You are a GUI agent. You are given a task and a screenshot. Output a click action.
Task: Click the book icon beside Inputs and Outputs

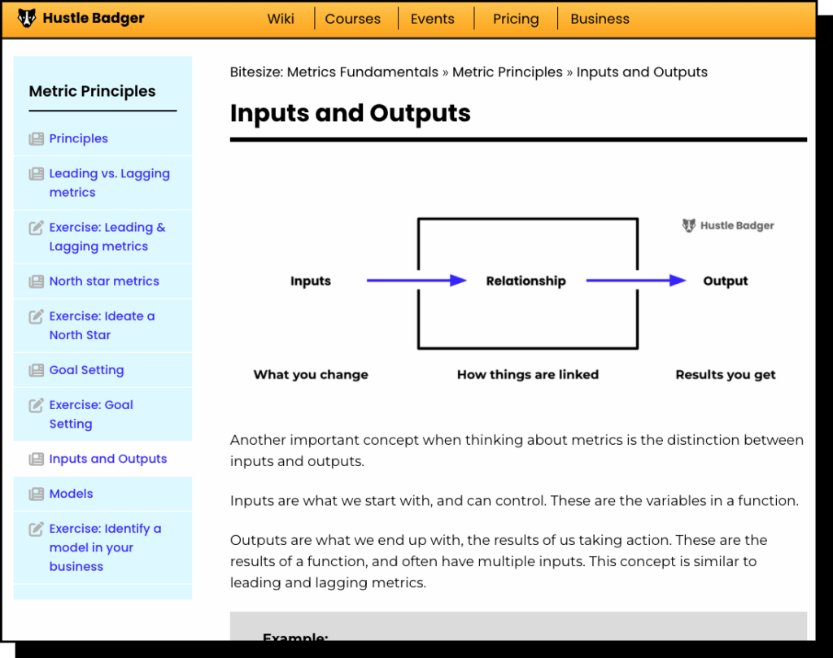[37, 459]
